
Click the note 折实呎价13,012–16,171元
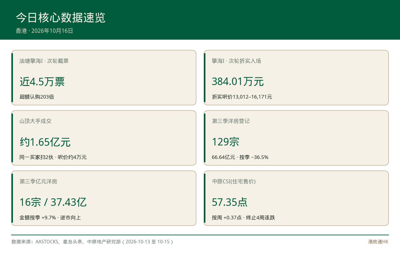pyautogui.click(x=242, y=97)
